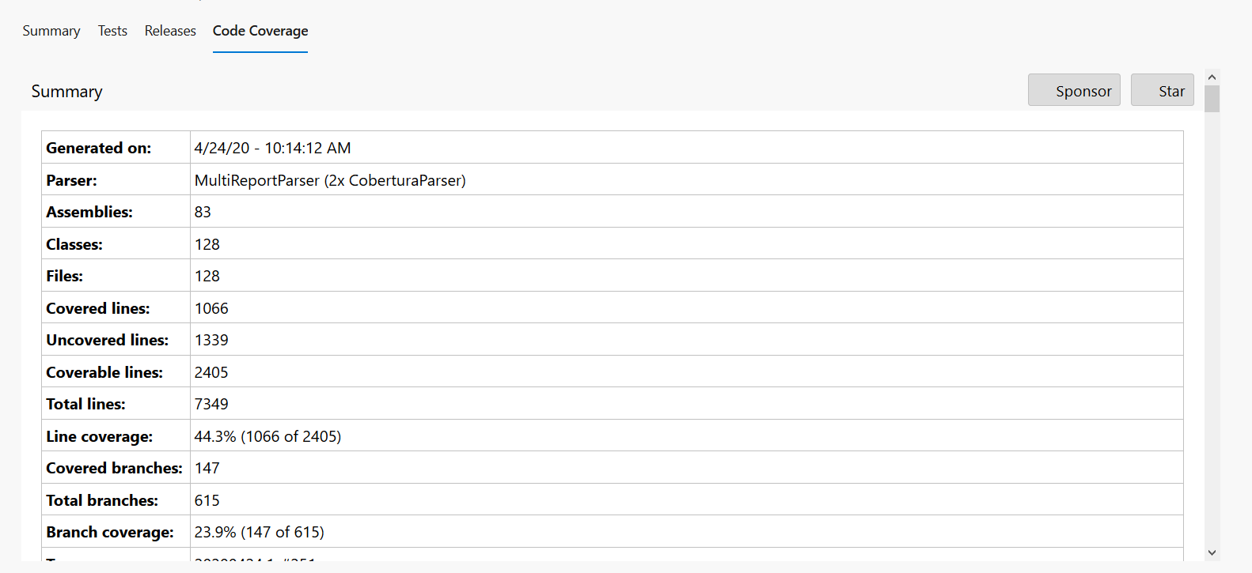Click the Sponsor button
The image size is (1252, 573).
pyautogui.click(x=1074, y=90)
